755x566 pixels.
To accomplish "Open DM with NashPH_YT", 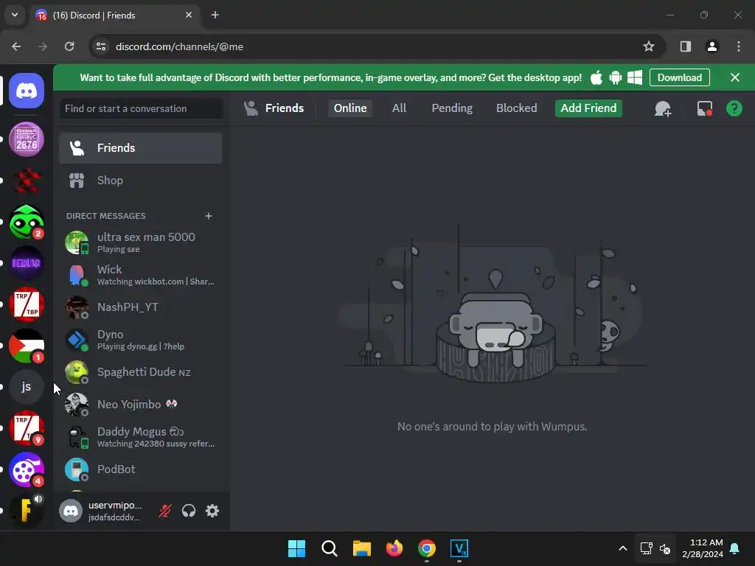I will tap(141, 307).
